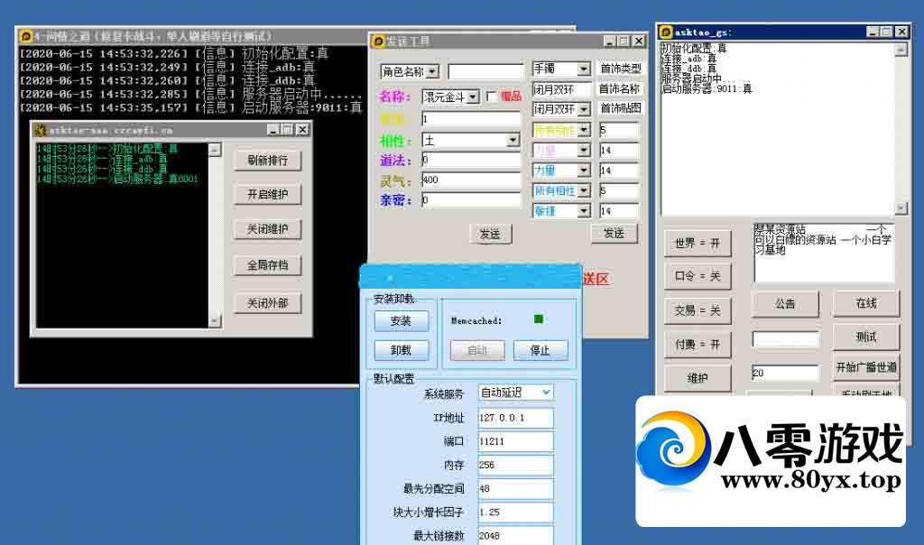Open the 角色名称 dropdown
The height and width of the screenshot is (545, 924).
tap(432, 72)
